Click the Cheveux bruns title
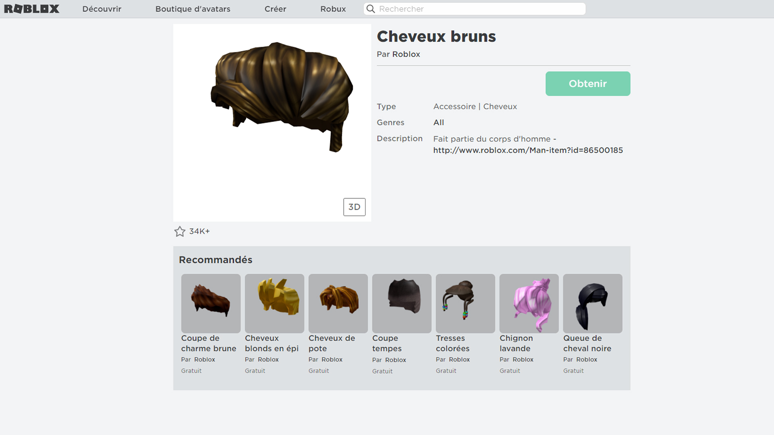Image resolution: width=774 pixels, height=435 pixels. pos(436,36)
